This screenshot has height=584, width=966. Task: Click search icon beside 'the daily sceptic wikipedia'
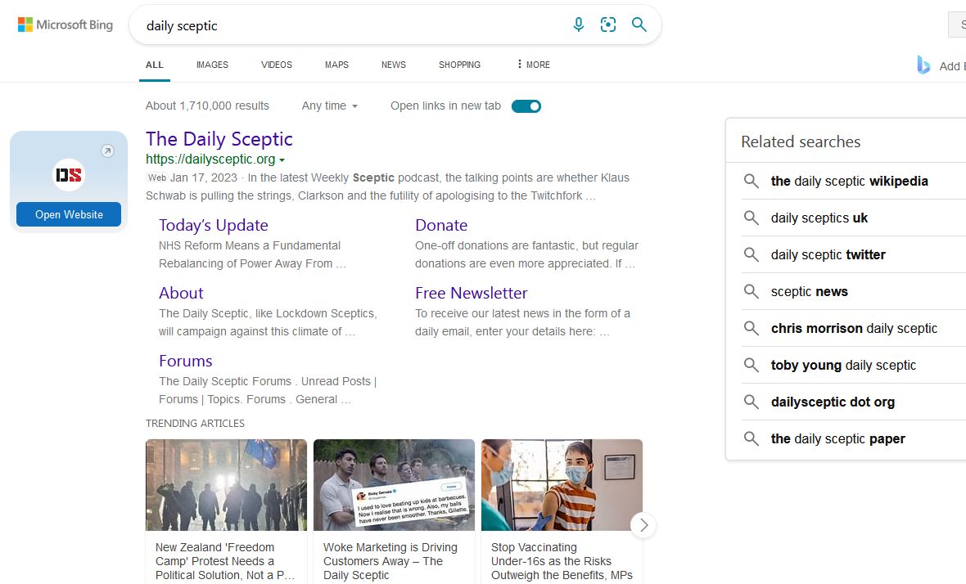click(x=751, y=181)
